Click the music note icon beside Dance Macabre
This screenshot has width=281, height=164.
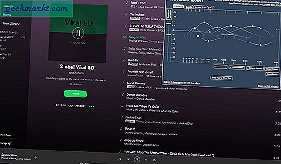[123, 94]
